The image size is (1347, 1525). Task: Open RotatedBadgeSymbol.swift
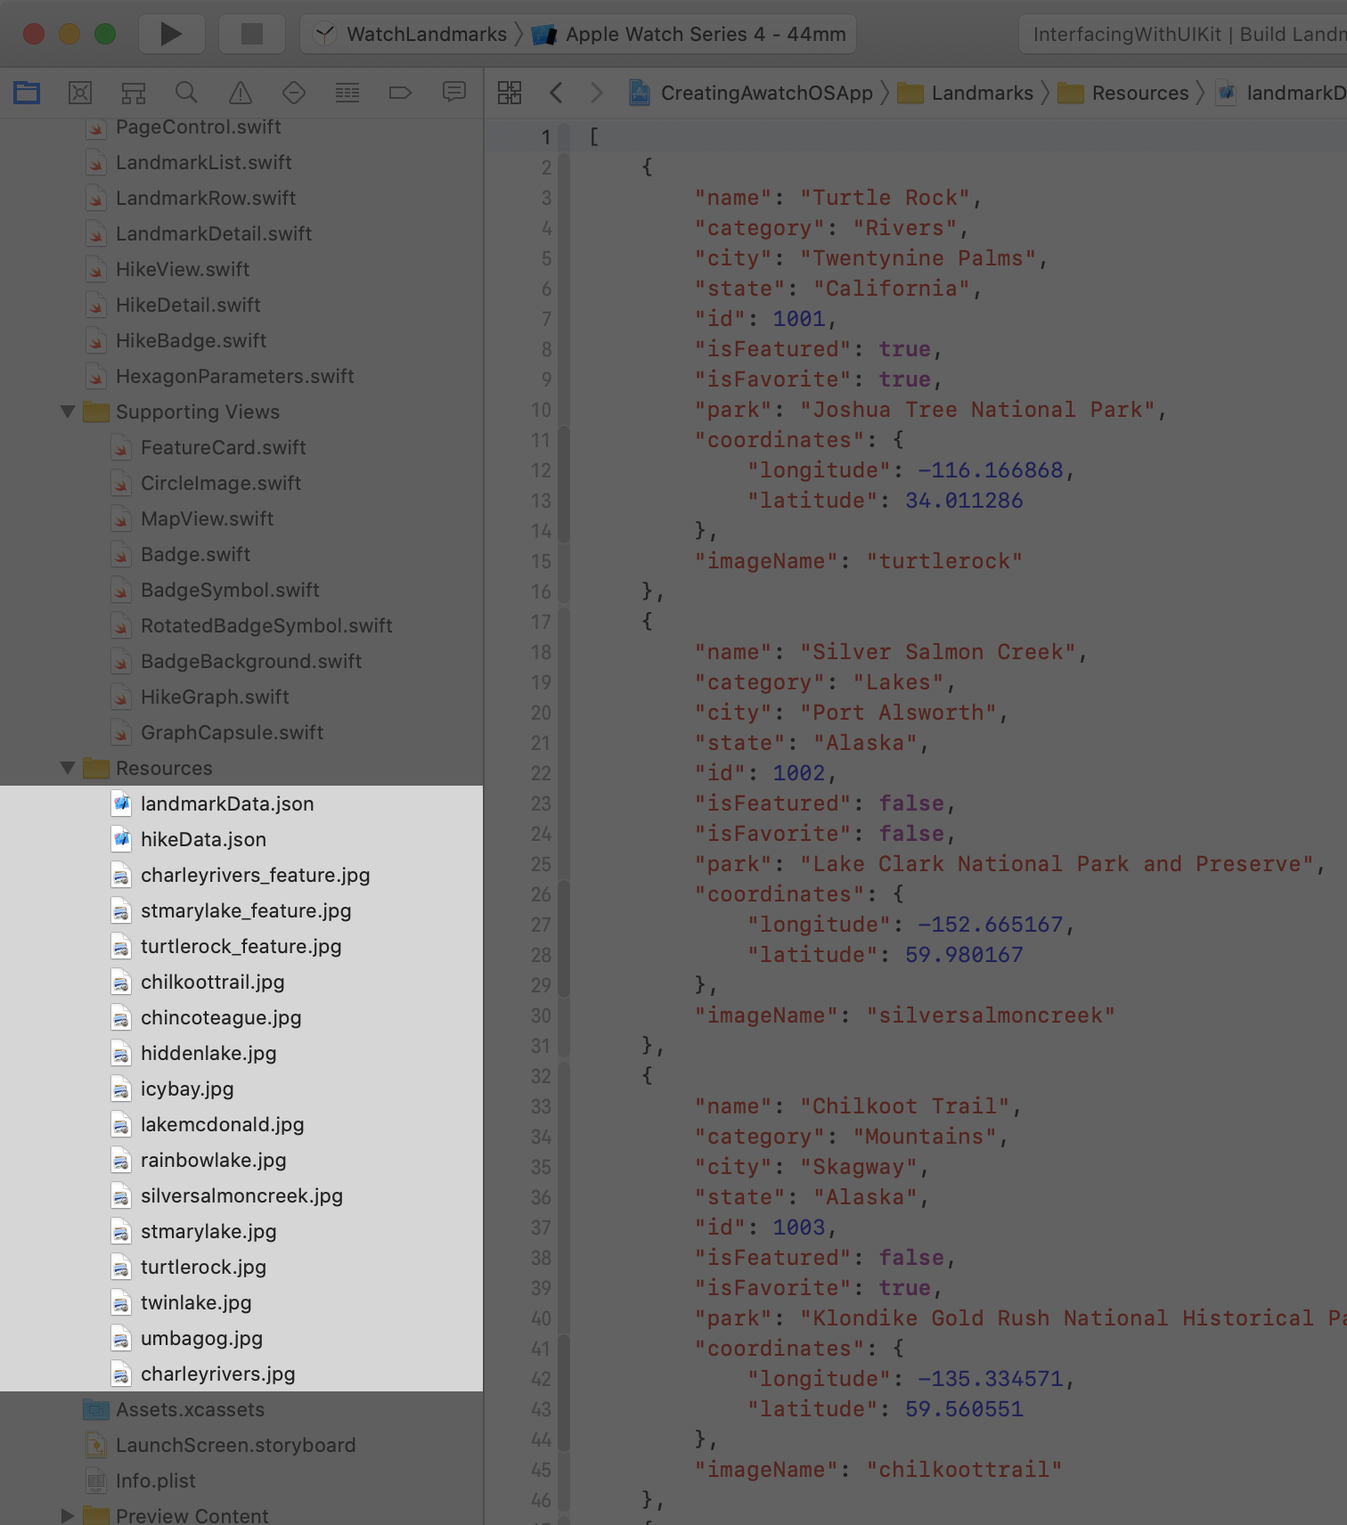pos(265,626)
